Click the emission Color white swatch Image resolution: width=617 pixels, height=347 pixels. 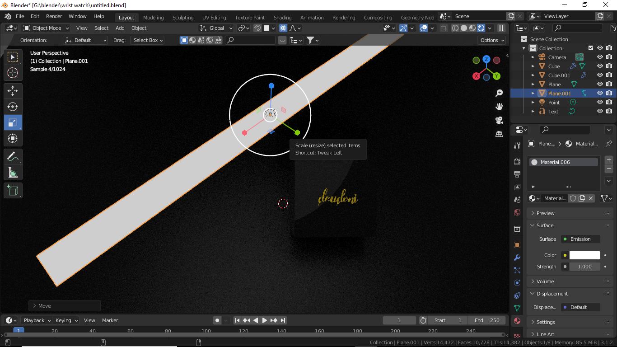(584, 255)
